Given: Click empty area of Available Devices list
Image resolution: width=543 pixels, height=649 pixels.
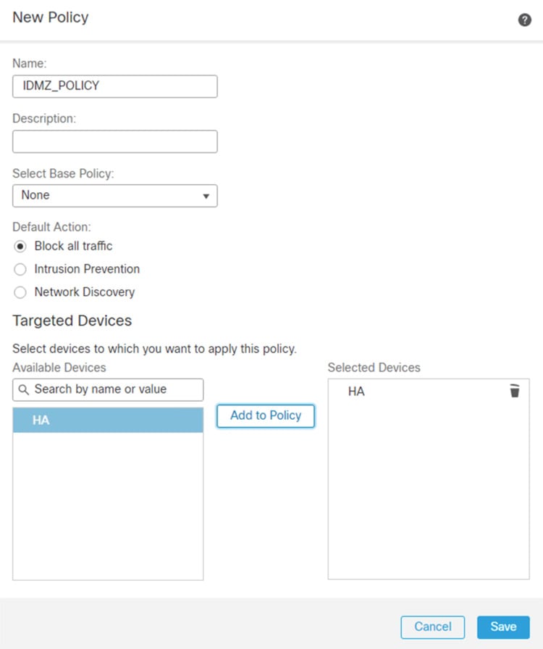Looking at the screenshot, I should click(108, 506).
